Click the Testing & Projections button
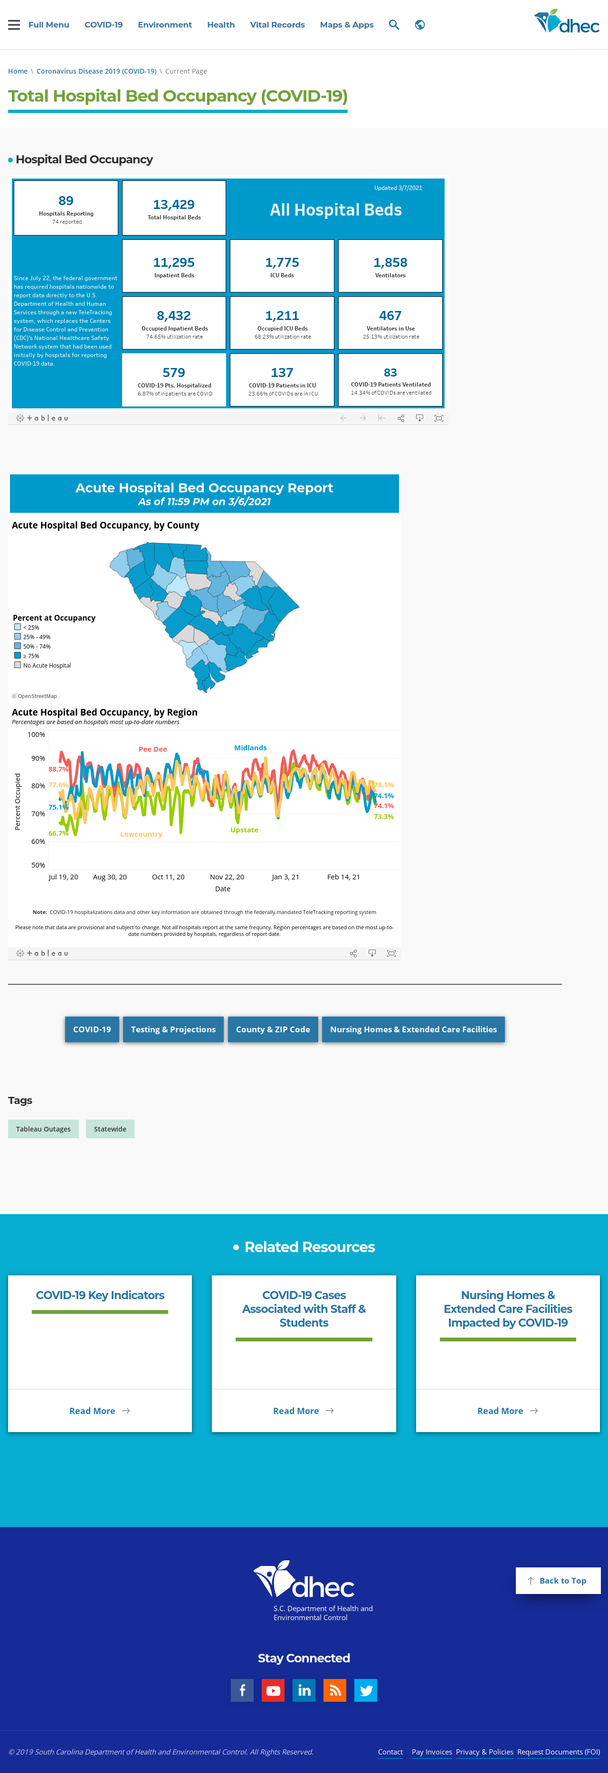This screenshot has width=608, height=1773. tap(173, 1029)
